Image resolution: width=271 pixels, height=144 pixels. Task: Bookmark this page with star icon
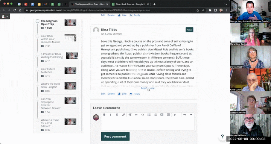[203, 10]
